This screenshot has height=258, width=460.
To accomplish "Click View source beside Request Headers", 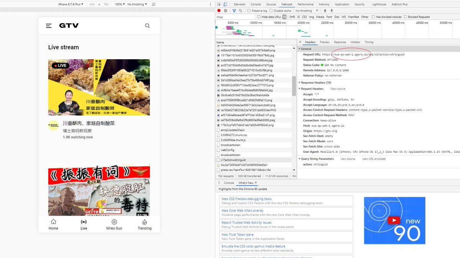I will 338,89.
